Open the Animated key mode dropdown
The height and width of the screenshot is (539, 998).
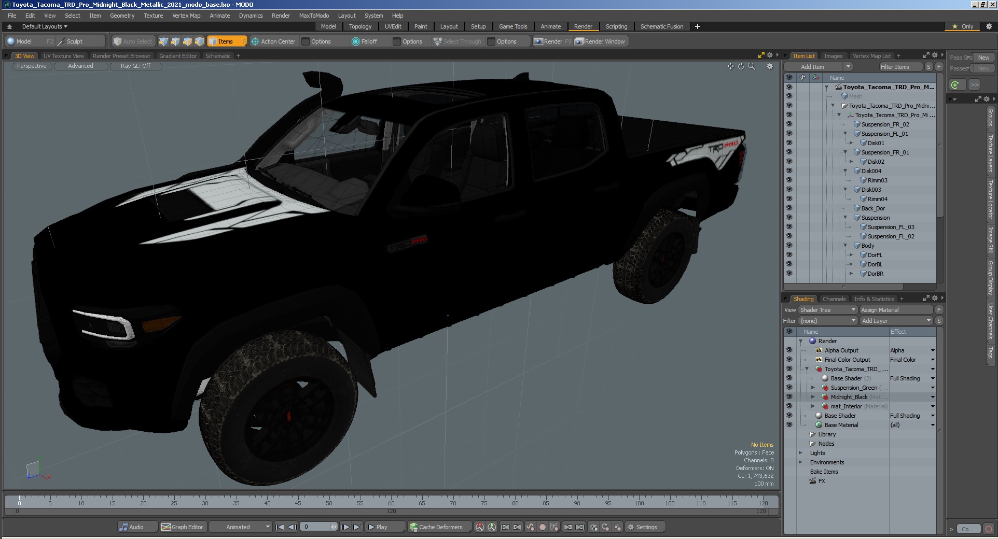pos(240,527)
